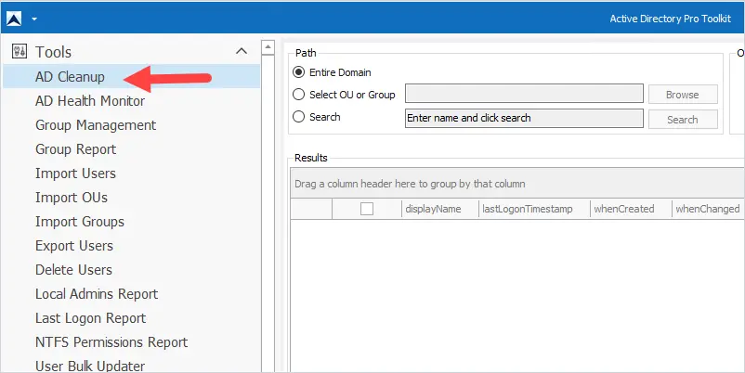Select Group Management in the sidebar

coord(96,125)
